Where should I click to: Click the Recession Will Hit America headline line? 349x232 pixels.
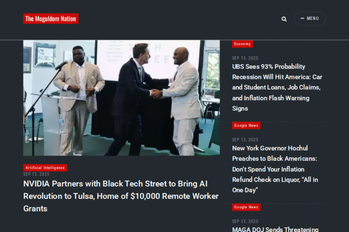[277, 77]
